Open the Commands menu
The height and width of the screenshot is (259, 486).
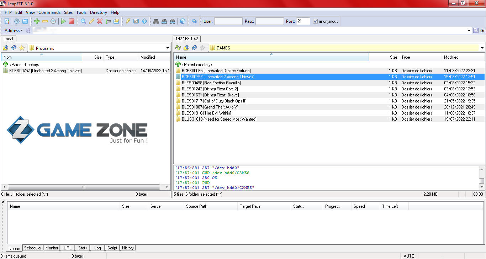click(49, 12)
